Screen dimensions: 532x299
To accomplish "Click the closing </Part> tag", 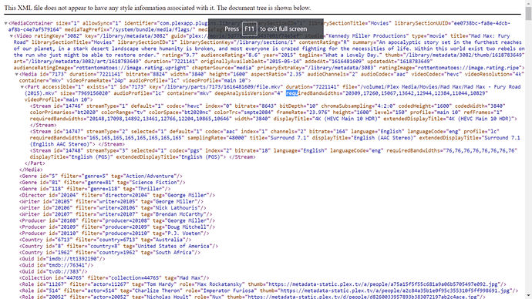I will (x=35, y=163).
